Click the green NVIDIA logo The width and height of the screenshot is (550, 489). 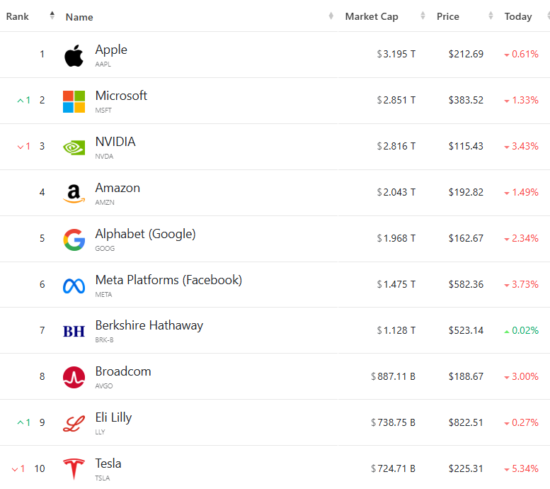pyautogui.click(x=74, y=147)
